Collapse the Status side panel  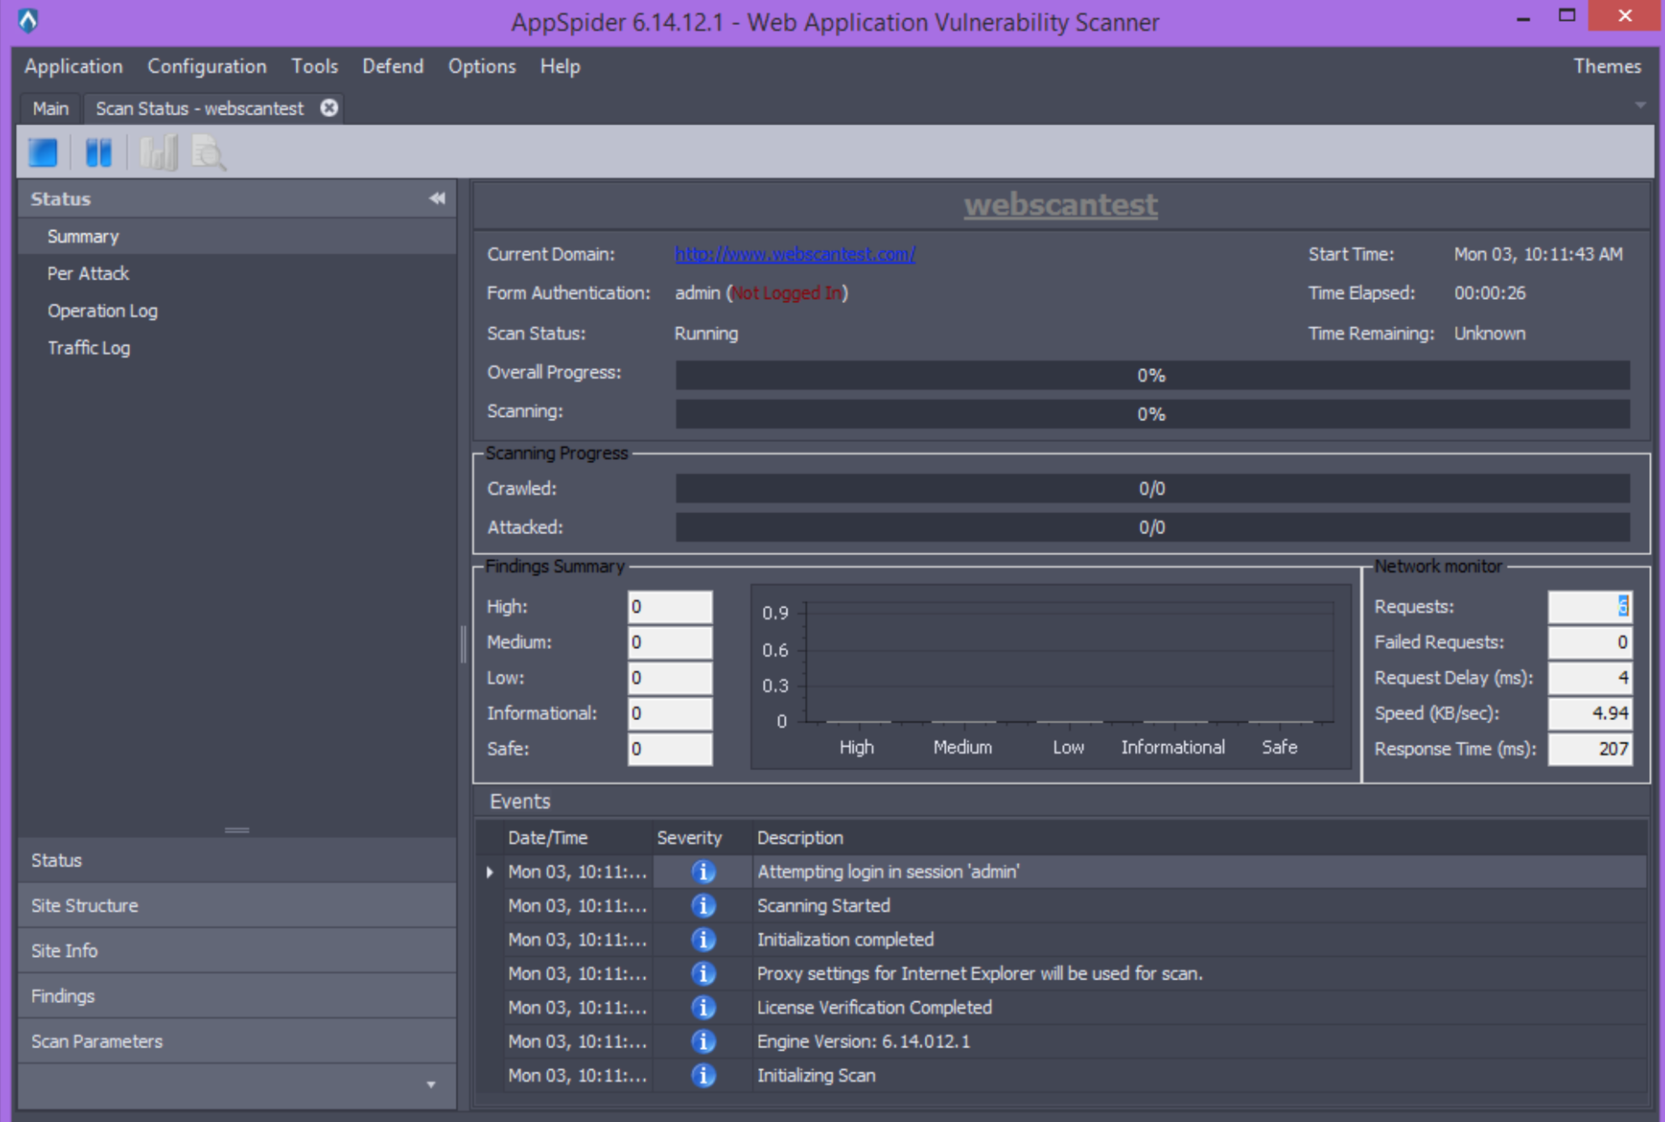click(x=437, y=198)
